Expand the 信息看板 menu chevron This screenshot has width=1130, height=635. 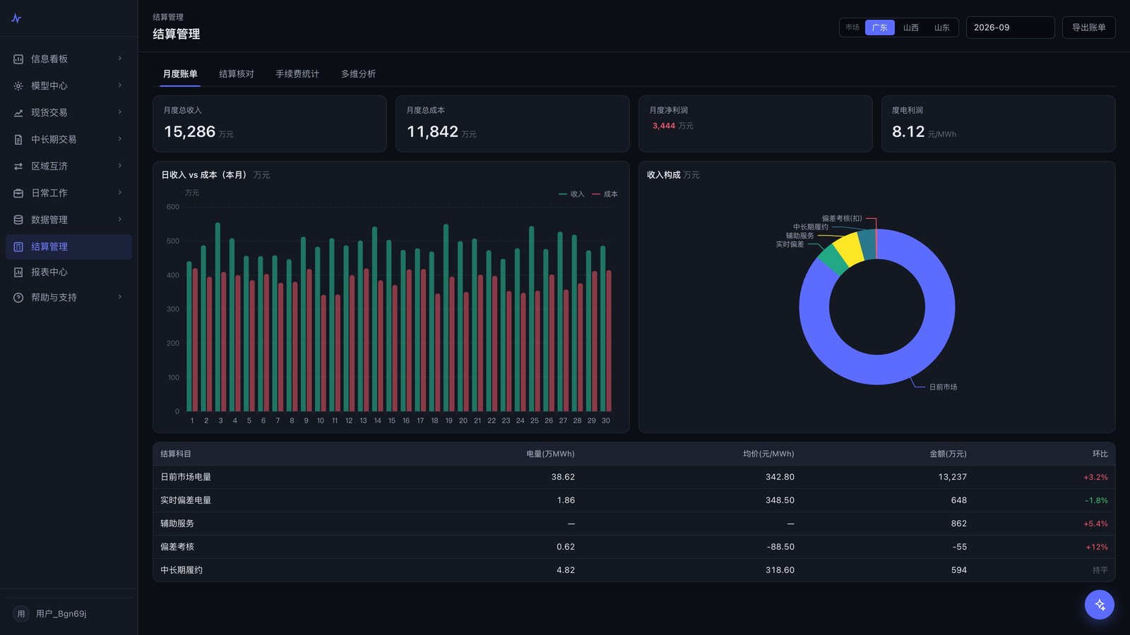point(120,59)
